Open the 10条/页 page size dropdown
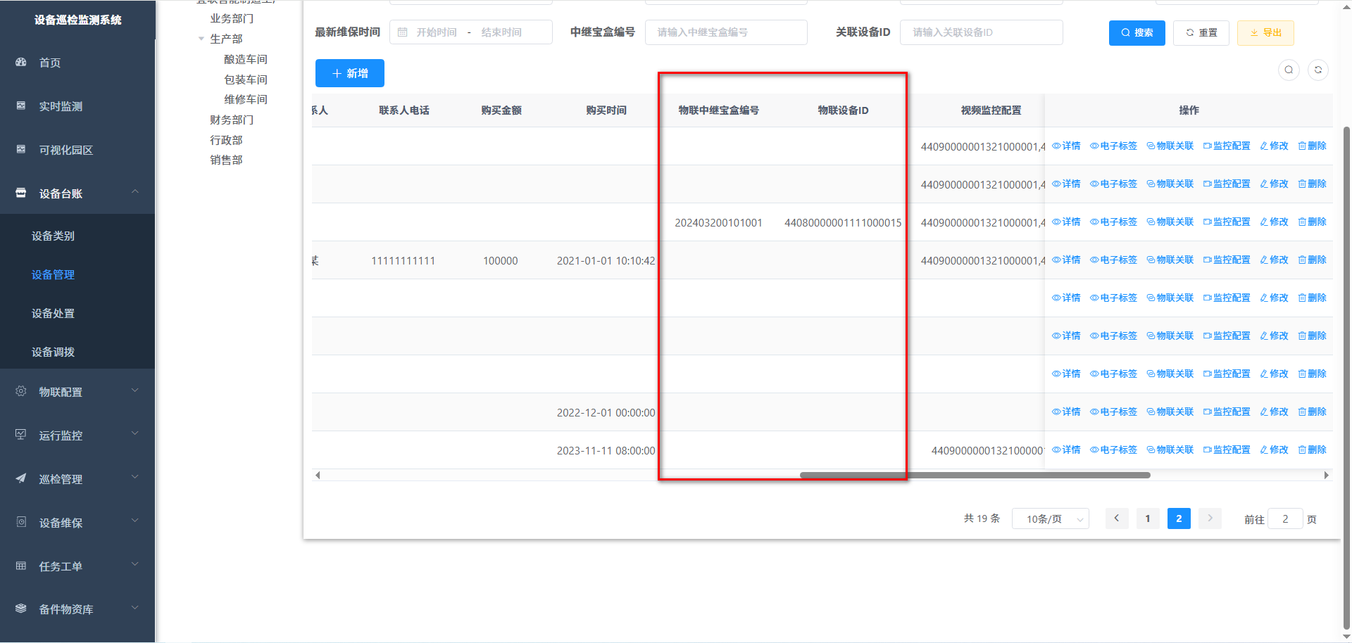Screen dimensions: 1352x643 click(1050, 519)
